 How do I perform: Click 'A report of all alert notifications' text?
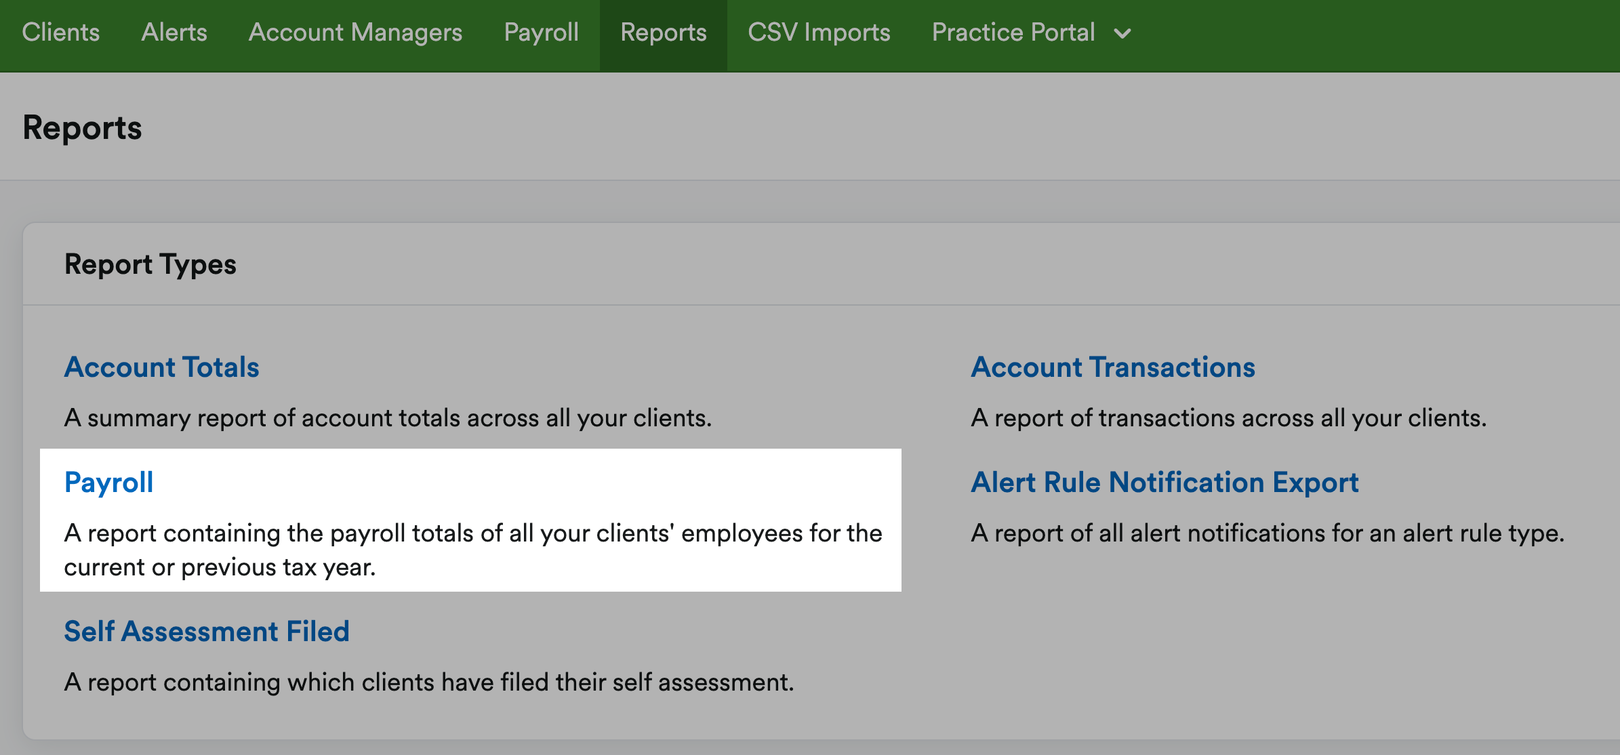tap(1268, 533)
